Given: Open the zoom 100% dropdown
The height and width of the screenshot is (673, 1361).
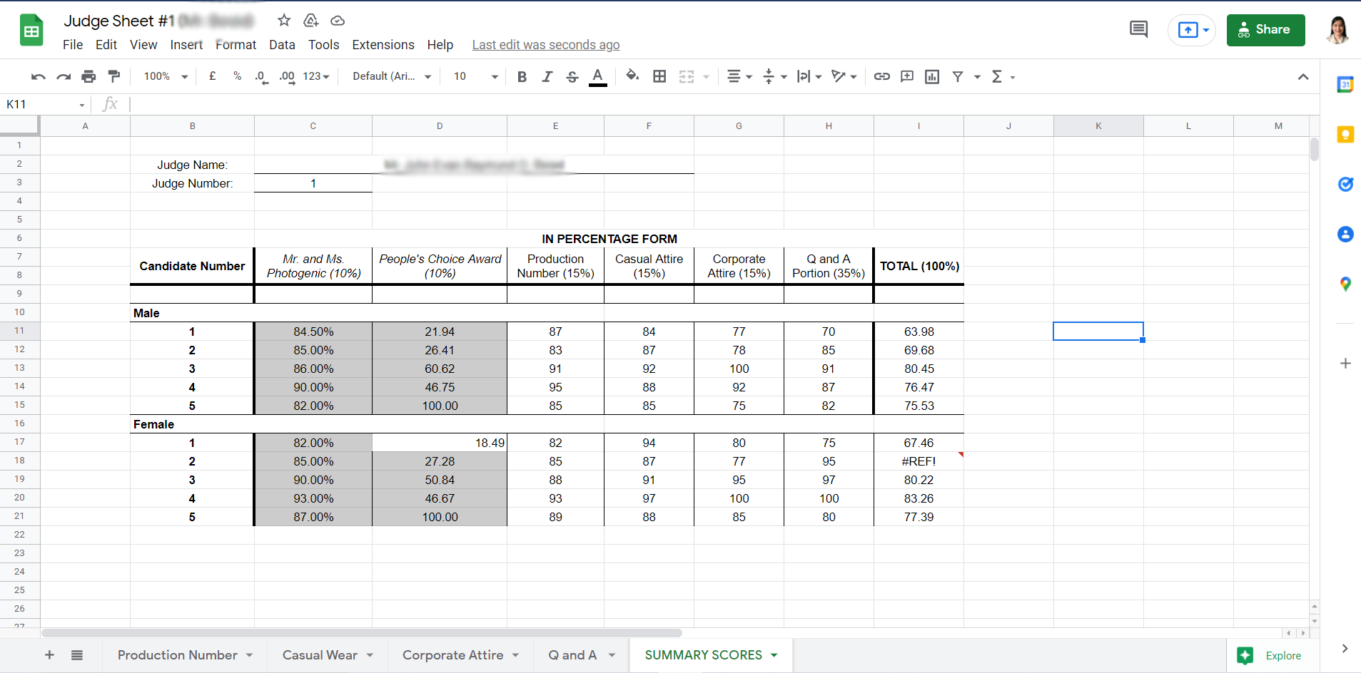Looking at the screenshot, I should [166, 76].
